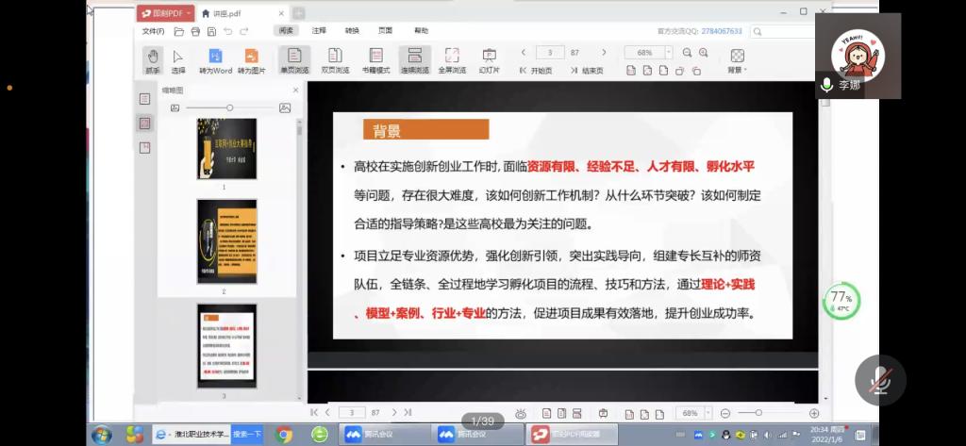
Task: Start the 幻灯片 slideshow mode
Action: tap(489, 60)
